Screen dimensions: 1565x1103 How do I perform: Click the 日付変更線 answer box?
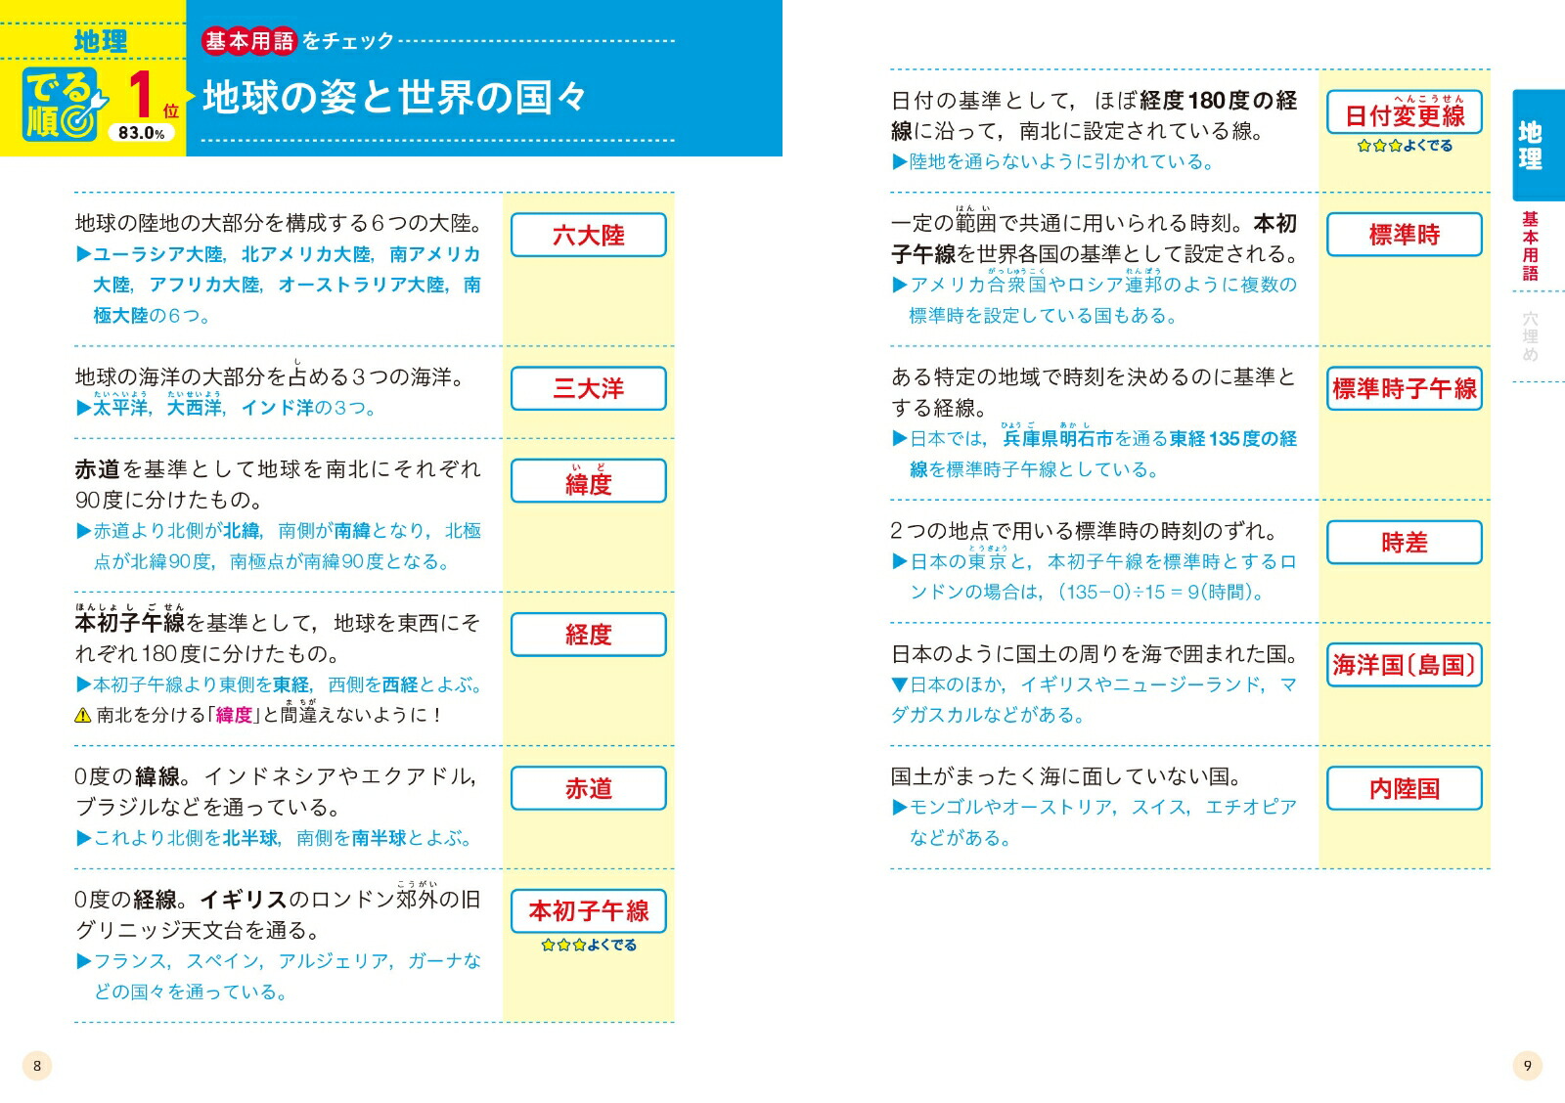pyautogui.click(x=1405, y=112)
